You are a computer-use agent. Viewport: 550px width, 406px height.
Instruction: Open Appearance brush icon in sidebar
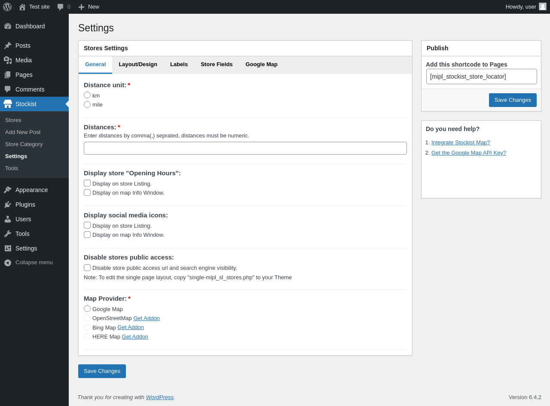click(8, 190)
